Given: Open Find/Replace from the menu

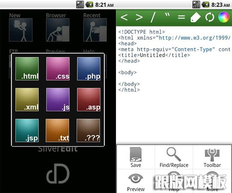Looking at the screenshot, I should pos(174,157).
